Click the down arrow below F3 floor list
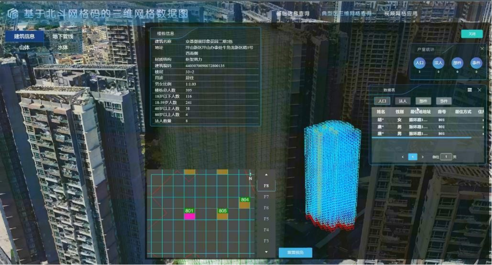 point(266,252)
